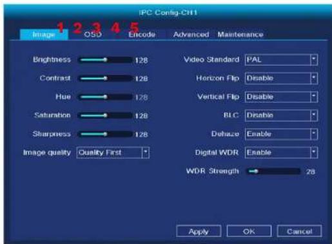332x244 pixels.
Task: Click the Brightness value 128
Action: click(141, 61)
